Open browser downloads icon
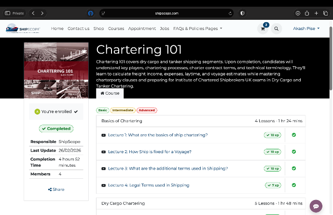This screenshot has height=215, width=333. [x=298, y=13]
